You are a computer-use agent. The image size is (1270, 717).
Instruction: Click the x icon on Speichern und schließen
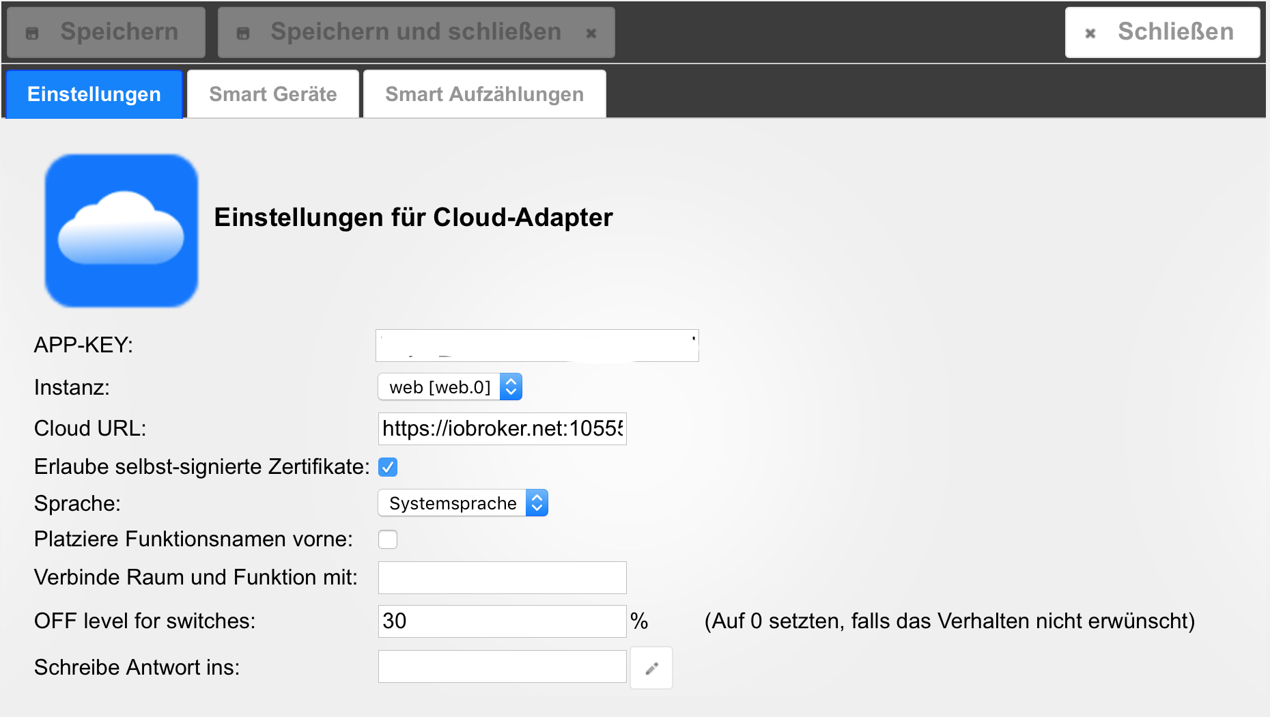pos(591,33)
